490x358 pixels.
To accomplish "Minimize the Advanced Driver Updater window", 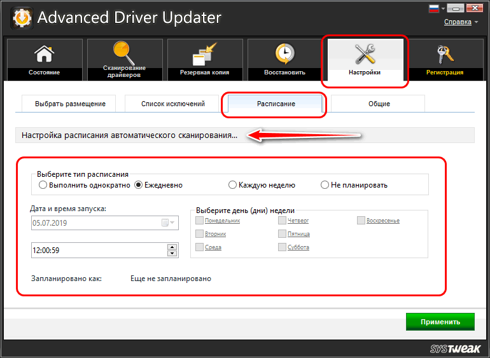I will [456, 8].
